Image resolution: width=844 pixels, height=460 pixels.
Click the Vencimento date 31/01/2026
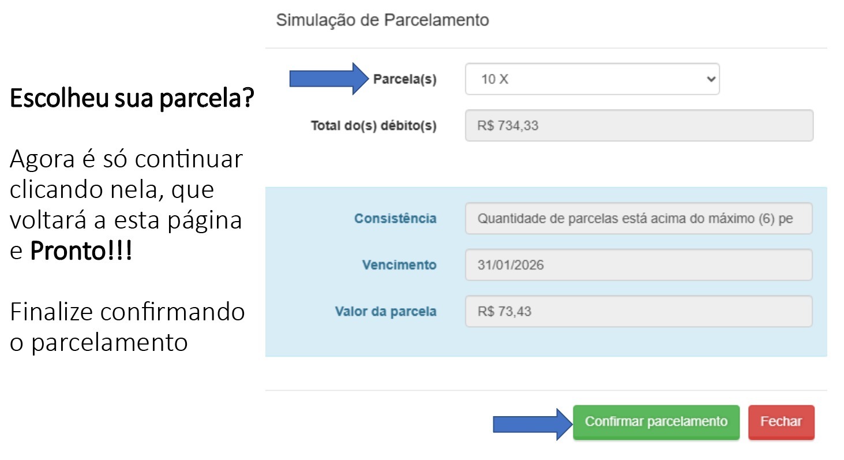639,264
